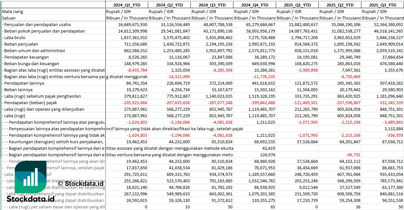Select the 2024_Q2_YTD column header
The height and width of the screenshot is (210, 404).
click(x=169, y=5)
